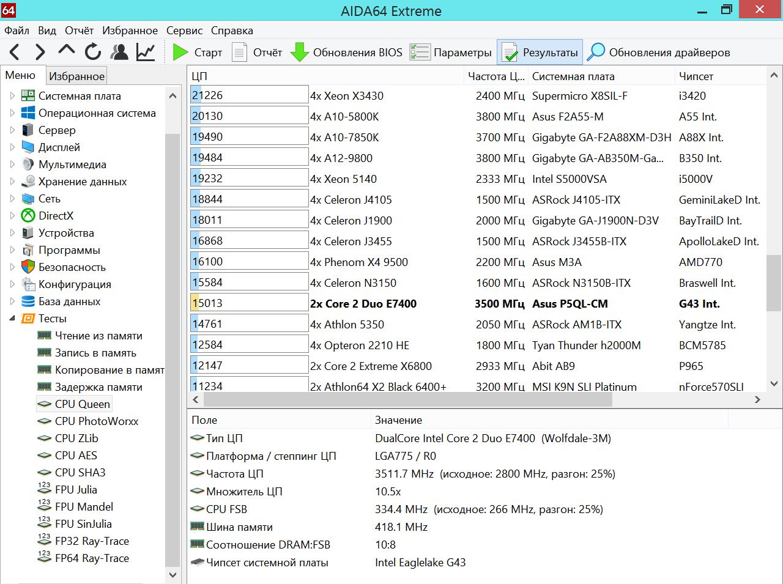Select the 4x Celeron J4105 result row
783x584 pixels.
coord(477,199)
